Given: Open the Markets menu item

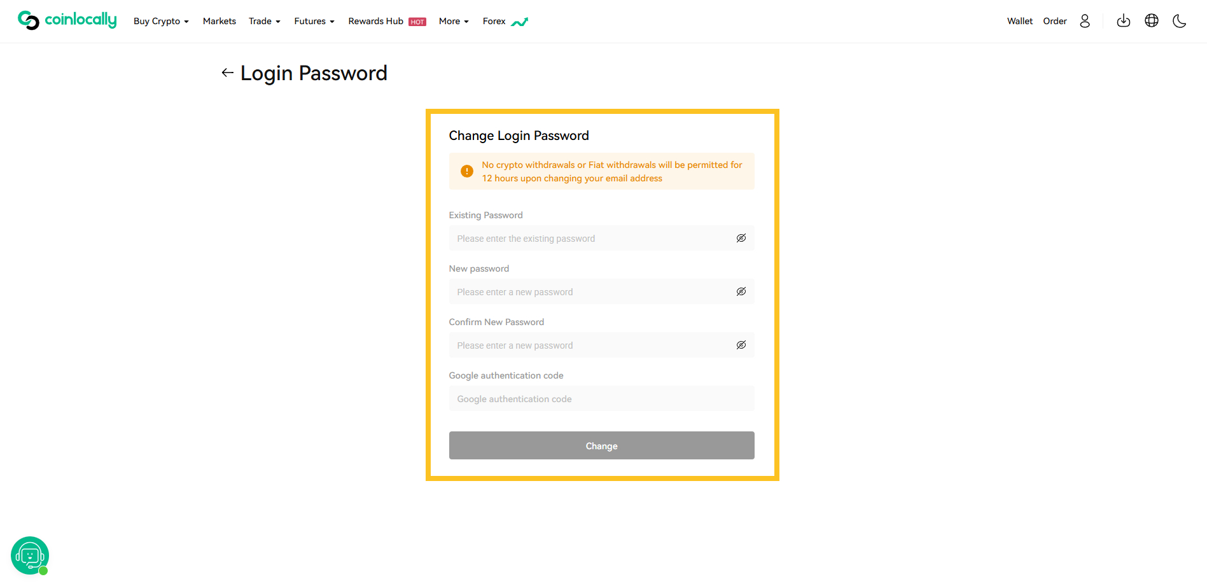Looking at the screenshot, I should (220, 21).
